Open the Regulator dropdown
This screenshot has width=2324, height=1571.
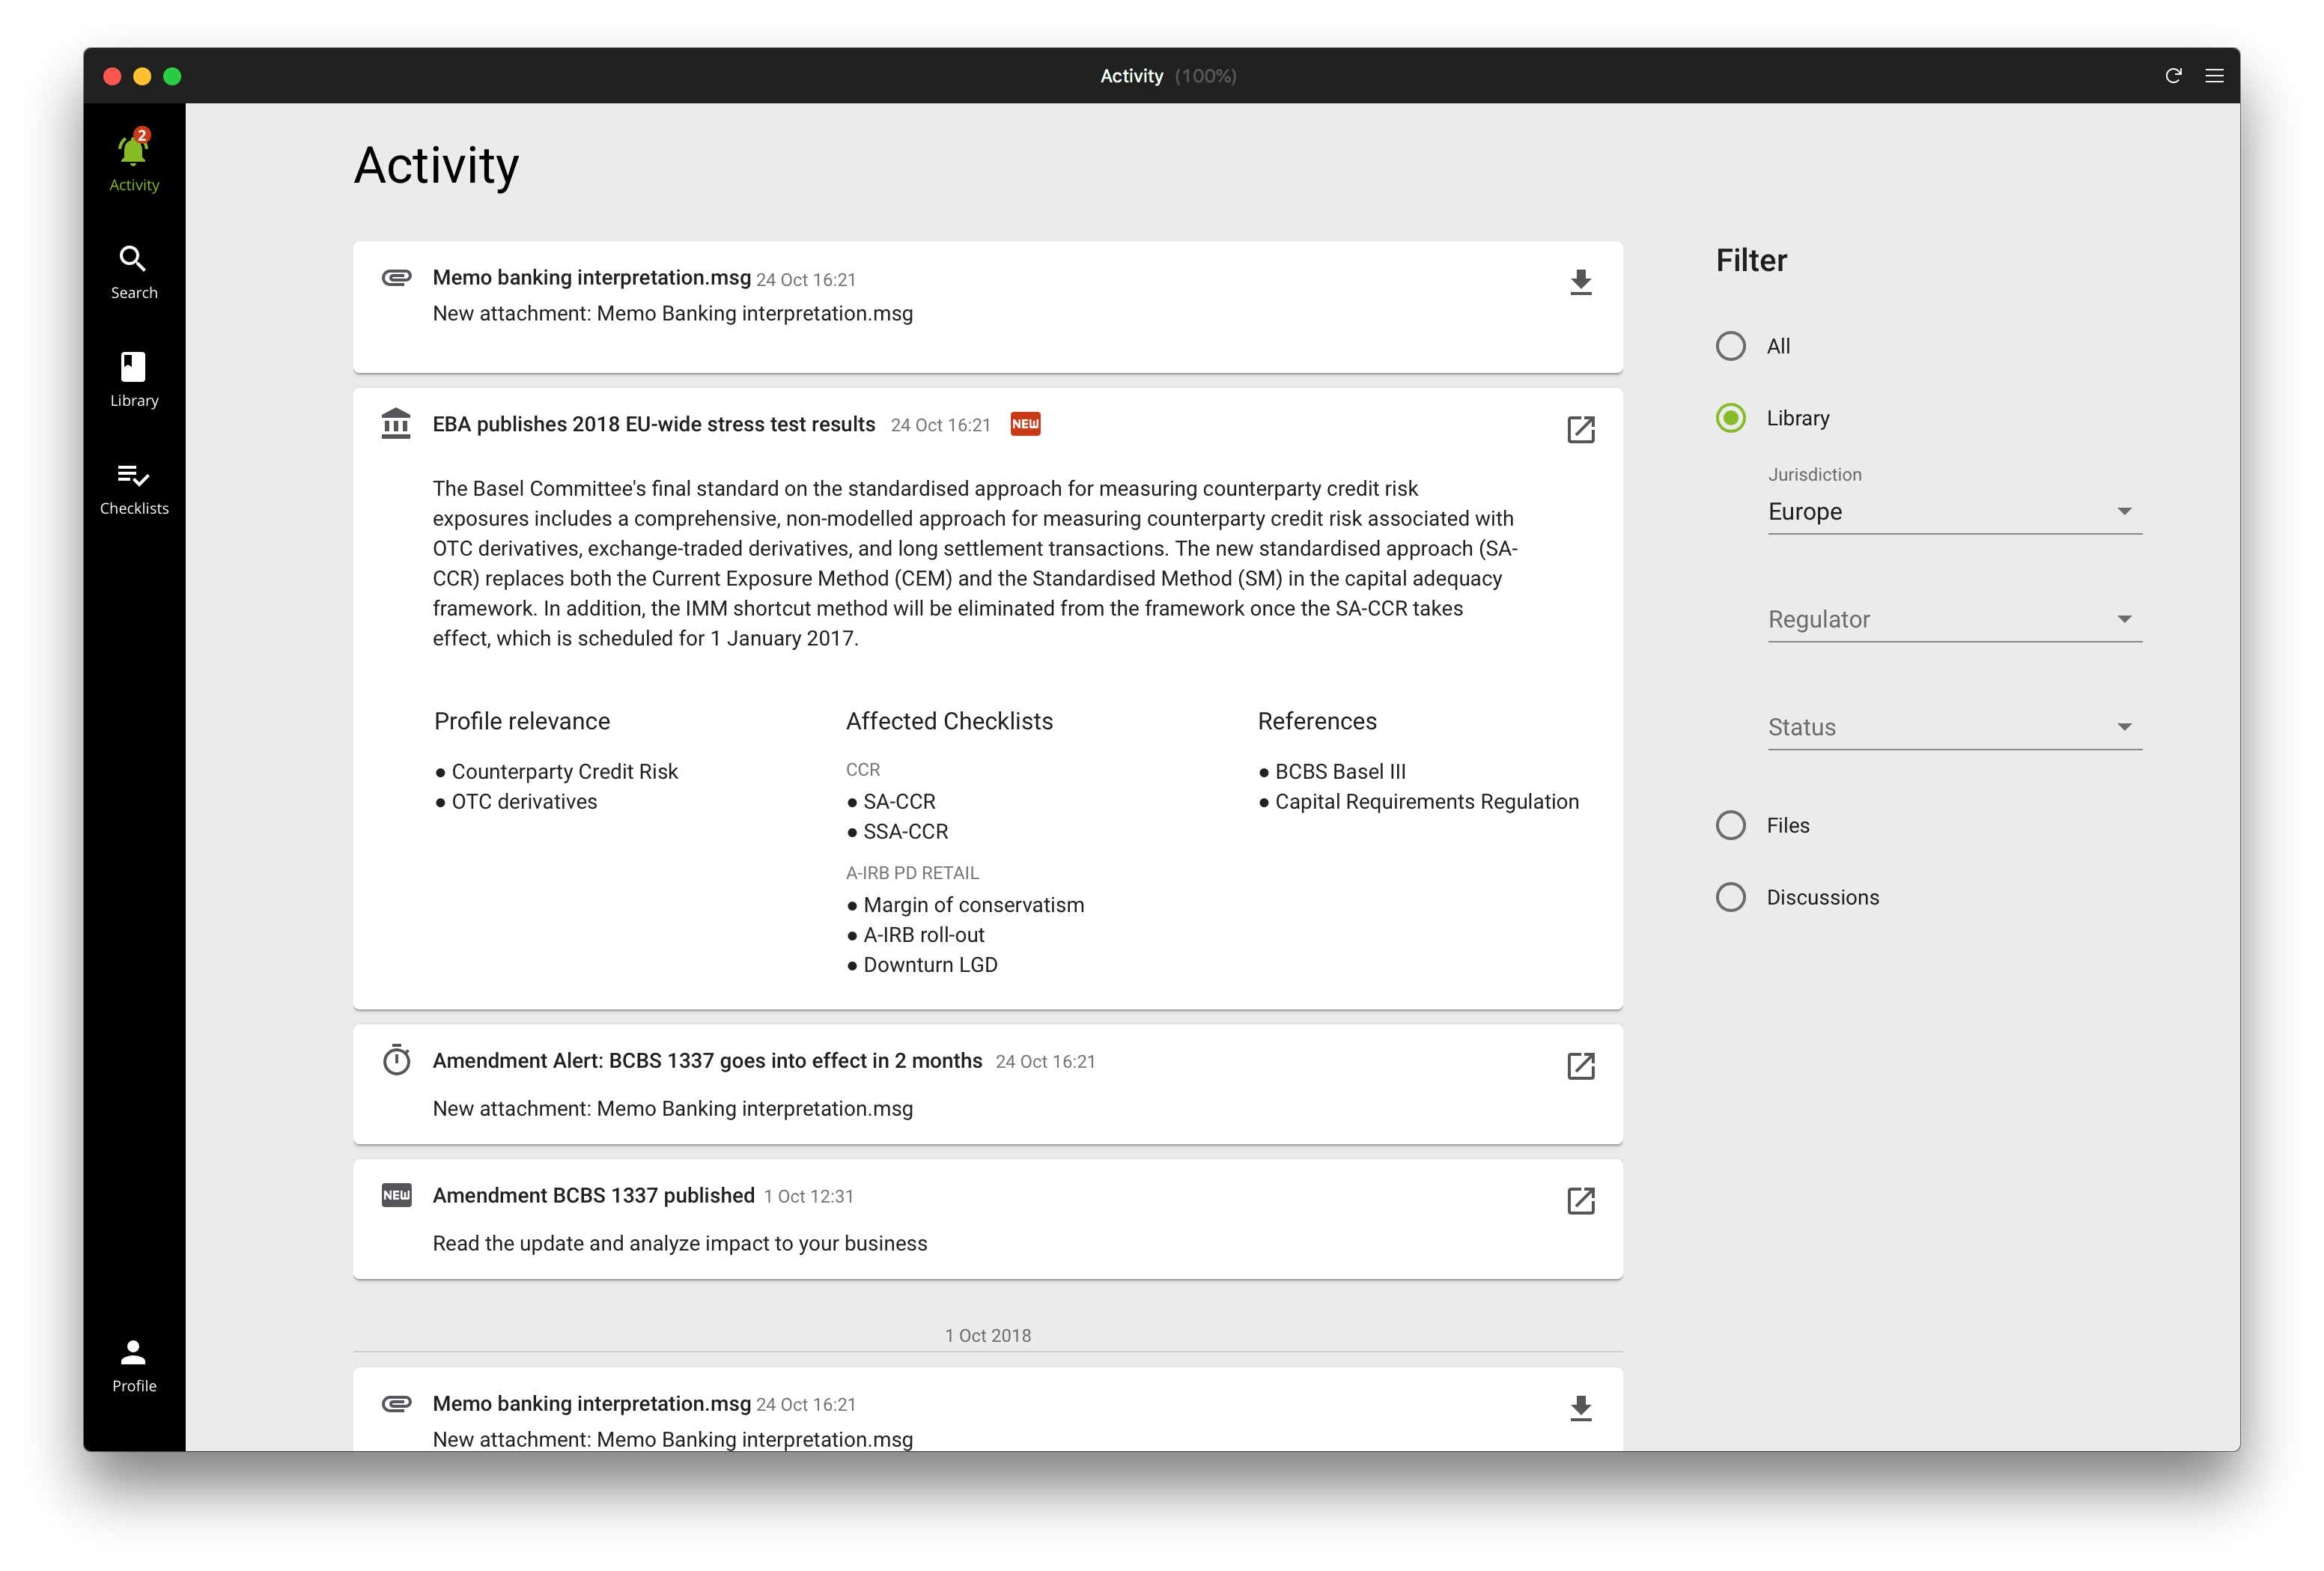tap(1954, 620)
